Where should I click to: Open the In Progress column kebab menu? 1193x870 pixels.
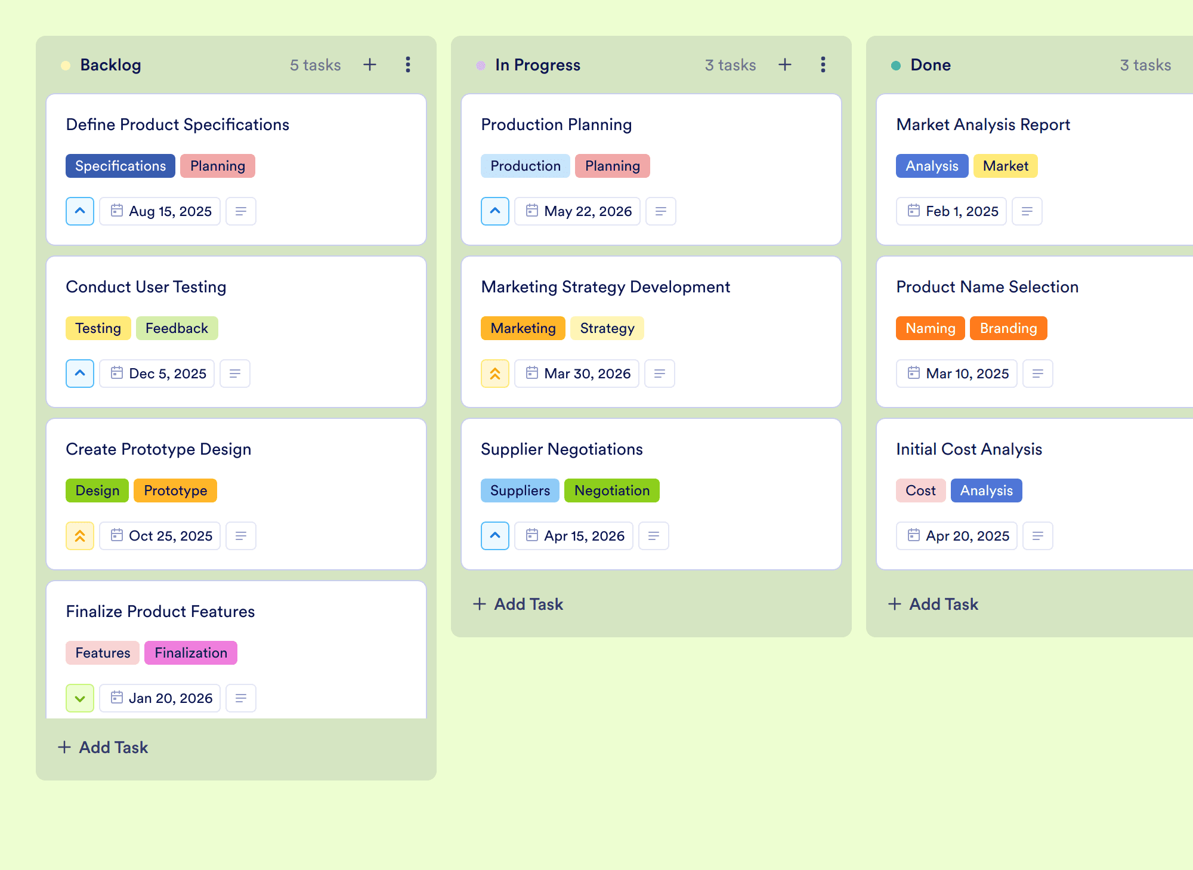point(823,64)
